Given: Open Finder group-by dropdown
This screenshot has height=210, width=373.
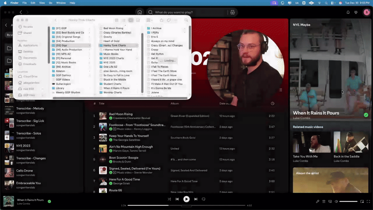Looking at the screenshot, I should click(x=149, y=20).
